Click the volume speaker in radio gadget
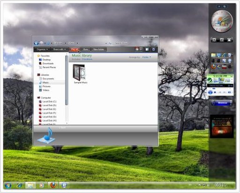This screenshot has height=193, width=240. (229, 93)
